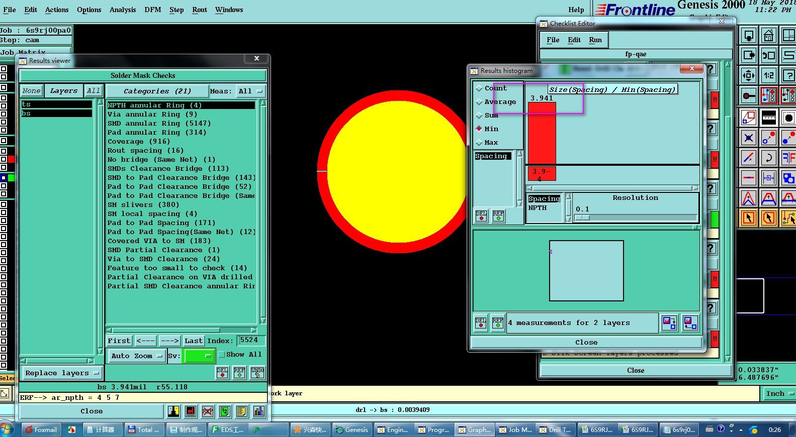Select 'Coverage (916)' category
This screenshot has width=796, height=437.
coord(139,142)
